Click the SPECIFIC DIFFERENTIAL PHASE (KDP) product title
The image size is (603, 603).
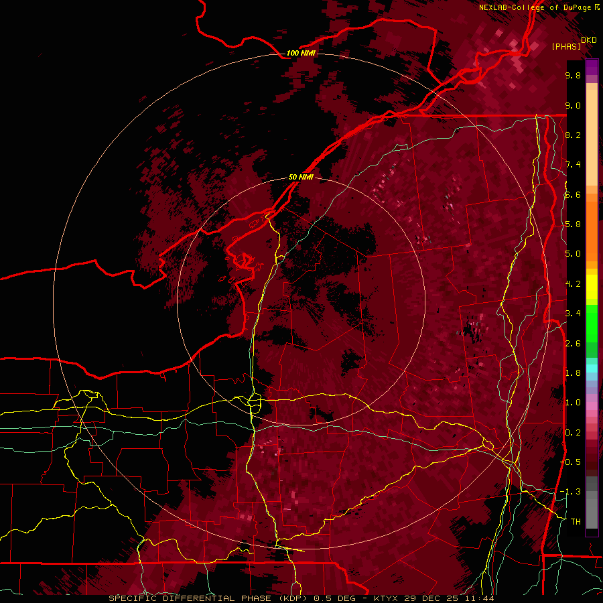pyautogui.click(x=208, y=598)
